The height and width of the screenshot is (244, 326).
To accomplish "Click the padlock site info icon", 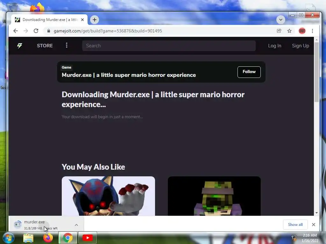I will coord(49,31).
